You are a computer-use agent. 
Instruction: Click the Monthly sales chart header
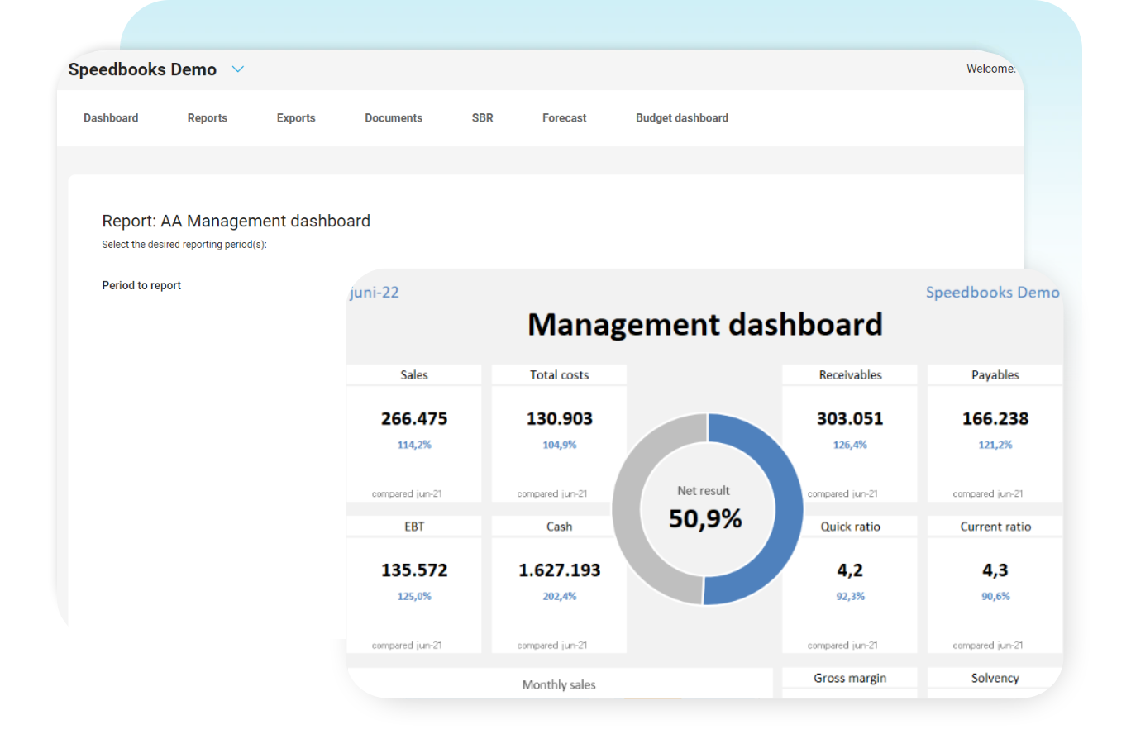[x=559, y=684]
